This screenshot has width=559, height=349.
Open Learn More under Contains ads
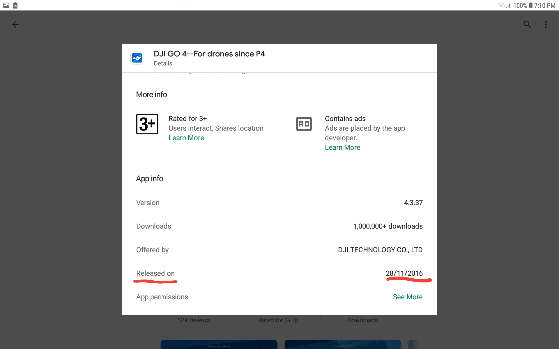point(343,147)
